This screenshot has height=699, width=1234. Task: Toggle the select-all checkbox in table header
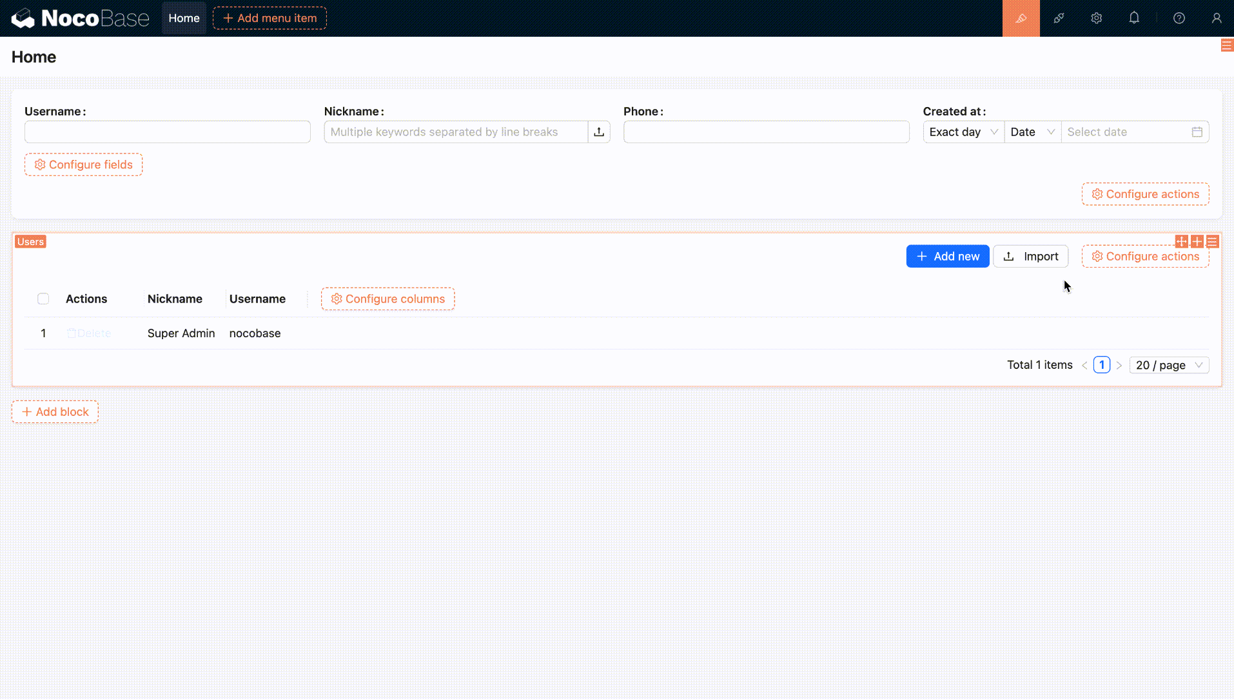(43, 299)
